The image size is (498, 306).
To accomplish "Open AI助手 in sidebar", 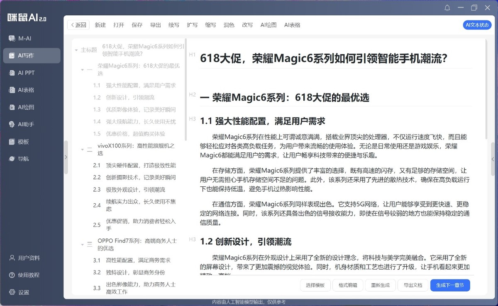I will [x=32, y=124].
